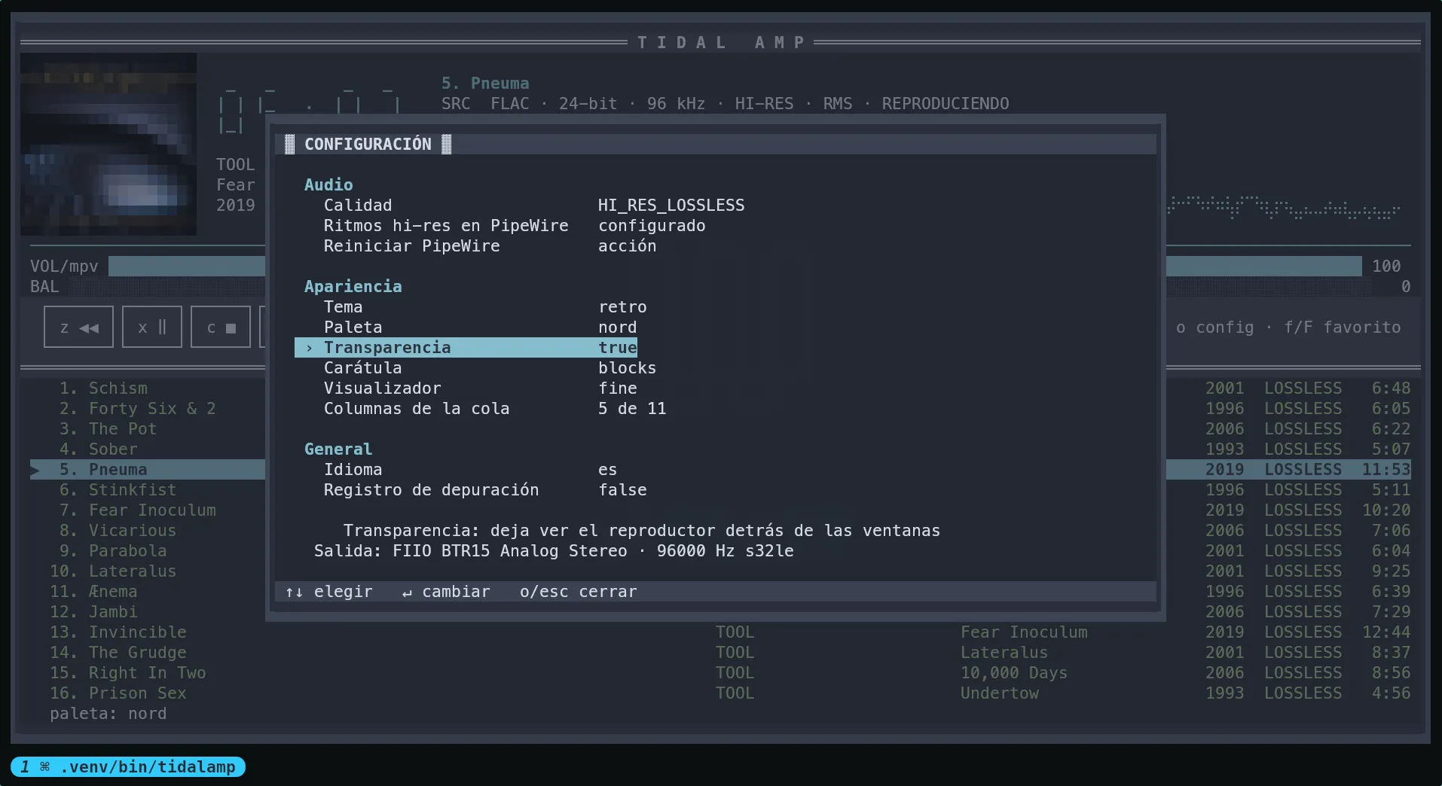The image size is (1442, 786).
Task: Click the audio visualizer display
Action: pyautogui.click(x=1284, y=207)
